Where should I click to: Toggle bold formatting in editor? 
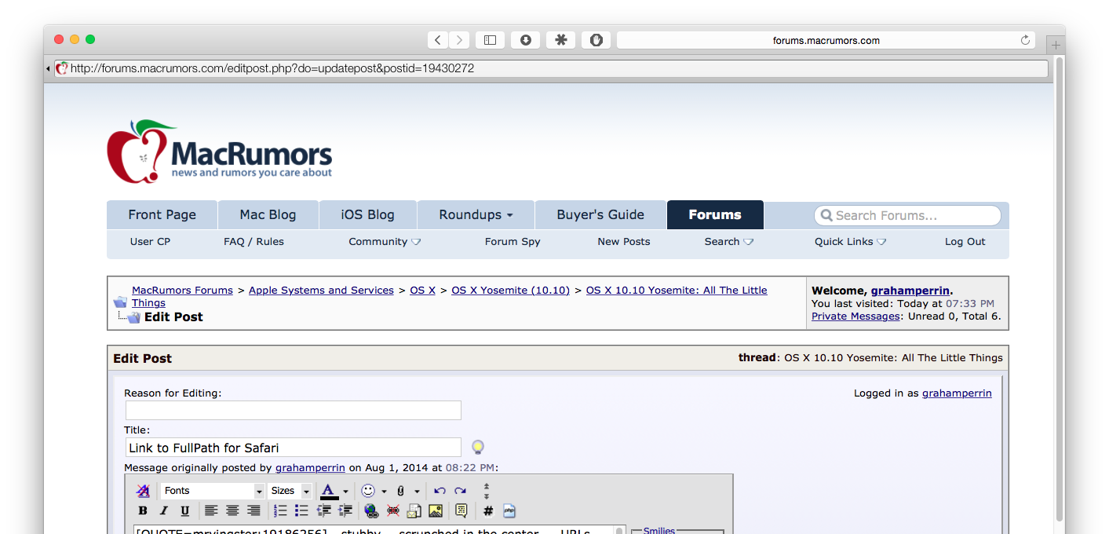click(x=143, y=511)
